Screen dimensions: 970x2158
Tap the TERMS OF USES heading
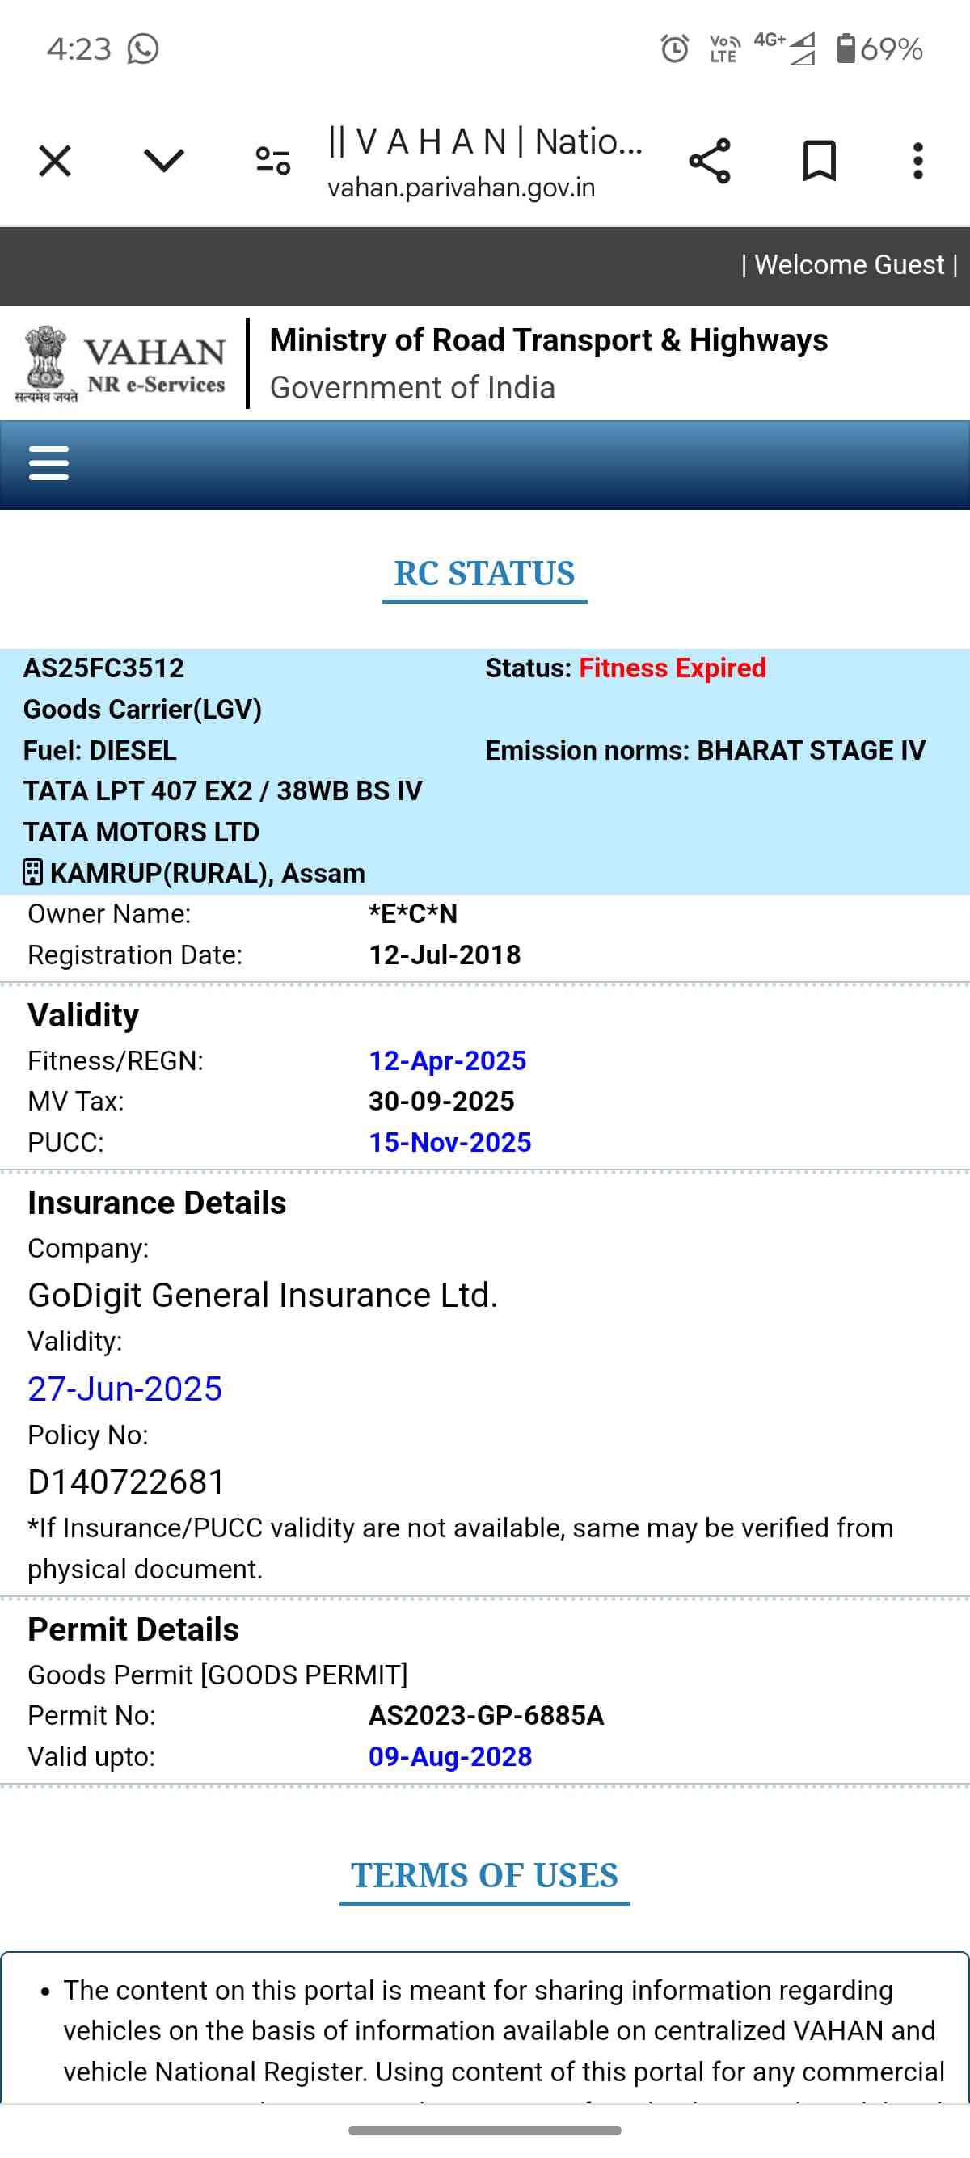(x=484, y=1876)
